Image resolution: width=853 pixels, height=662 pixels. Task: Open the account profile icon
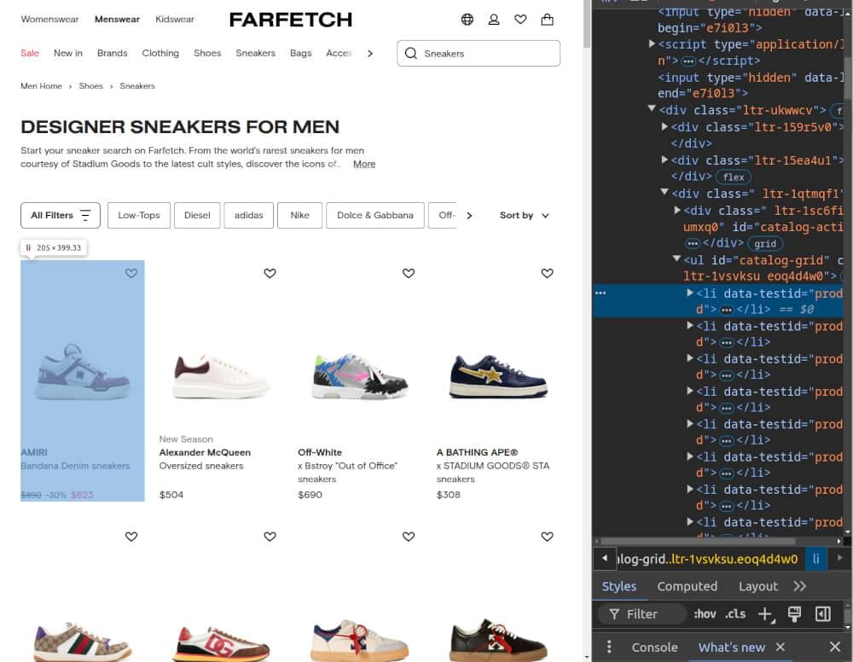click(x=494, y=20)
